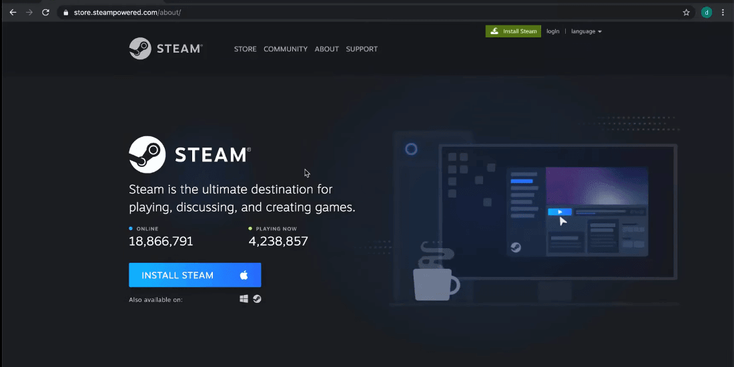Click the login link
This screenshot has height=367, width=734.
pyautogui.click(x=553, y=31)
